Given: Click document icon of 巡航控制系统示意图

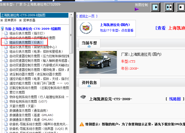Looking at the screenshot, I should pyautogui.click(x=6, y=88).
